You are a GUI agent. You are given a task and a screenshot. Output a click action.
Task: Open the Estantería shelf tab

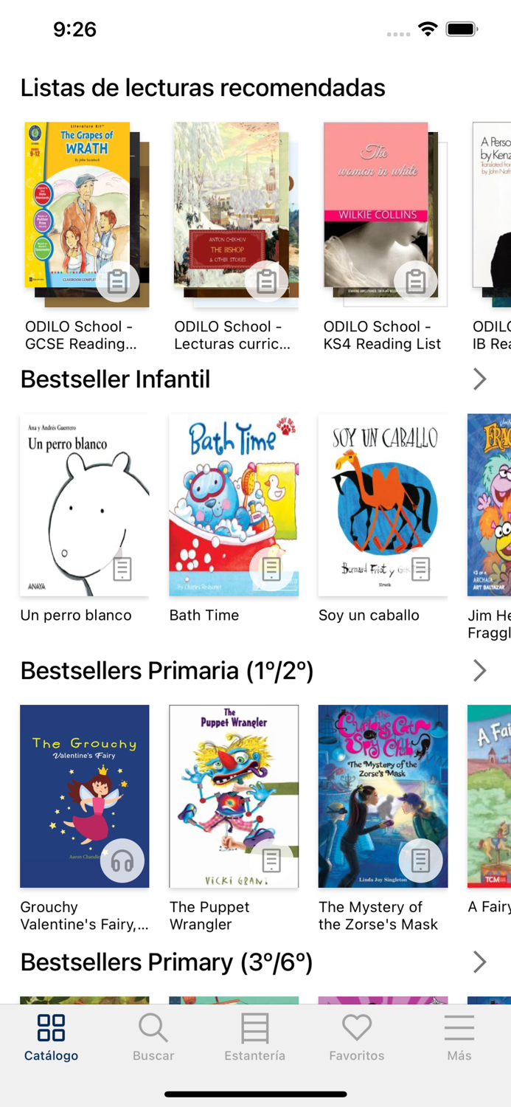click(x=255, y=1037)
